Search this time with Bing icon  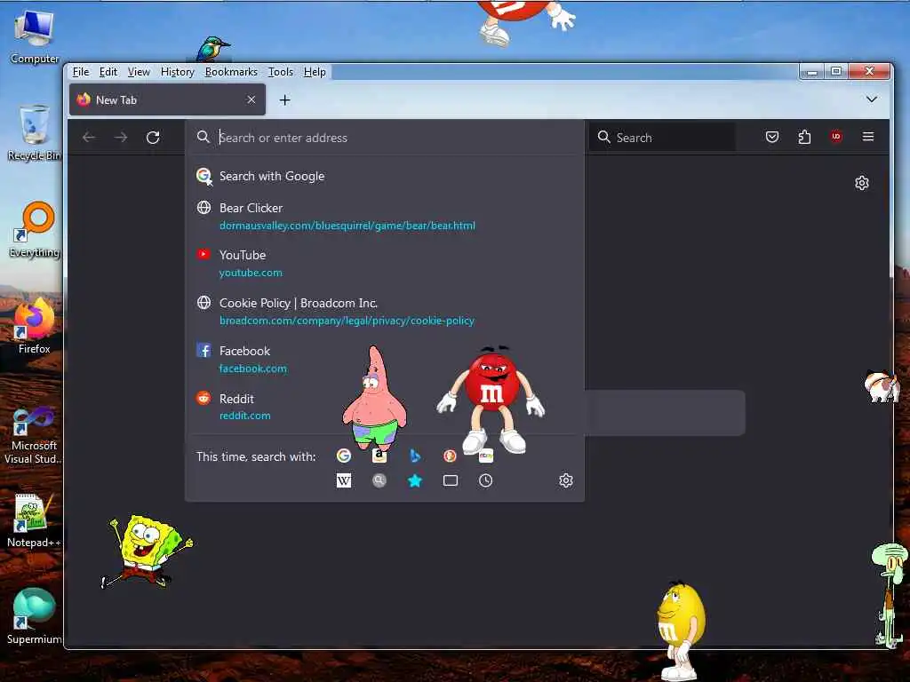coord(414,456)
